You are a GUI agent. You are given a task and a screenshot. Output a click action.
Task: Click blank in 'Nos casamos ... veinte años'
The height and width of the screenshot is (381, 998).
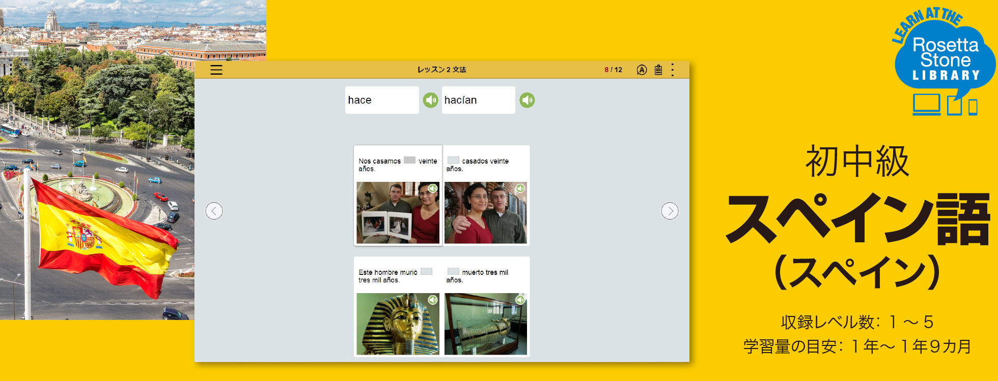409,161
